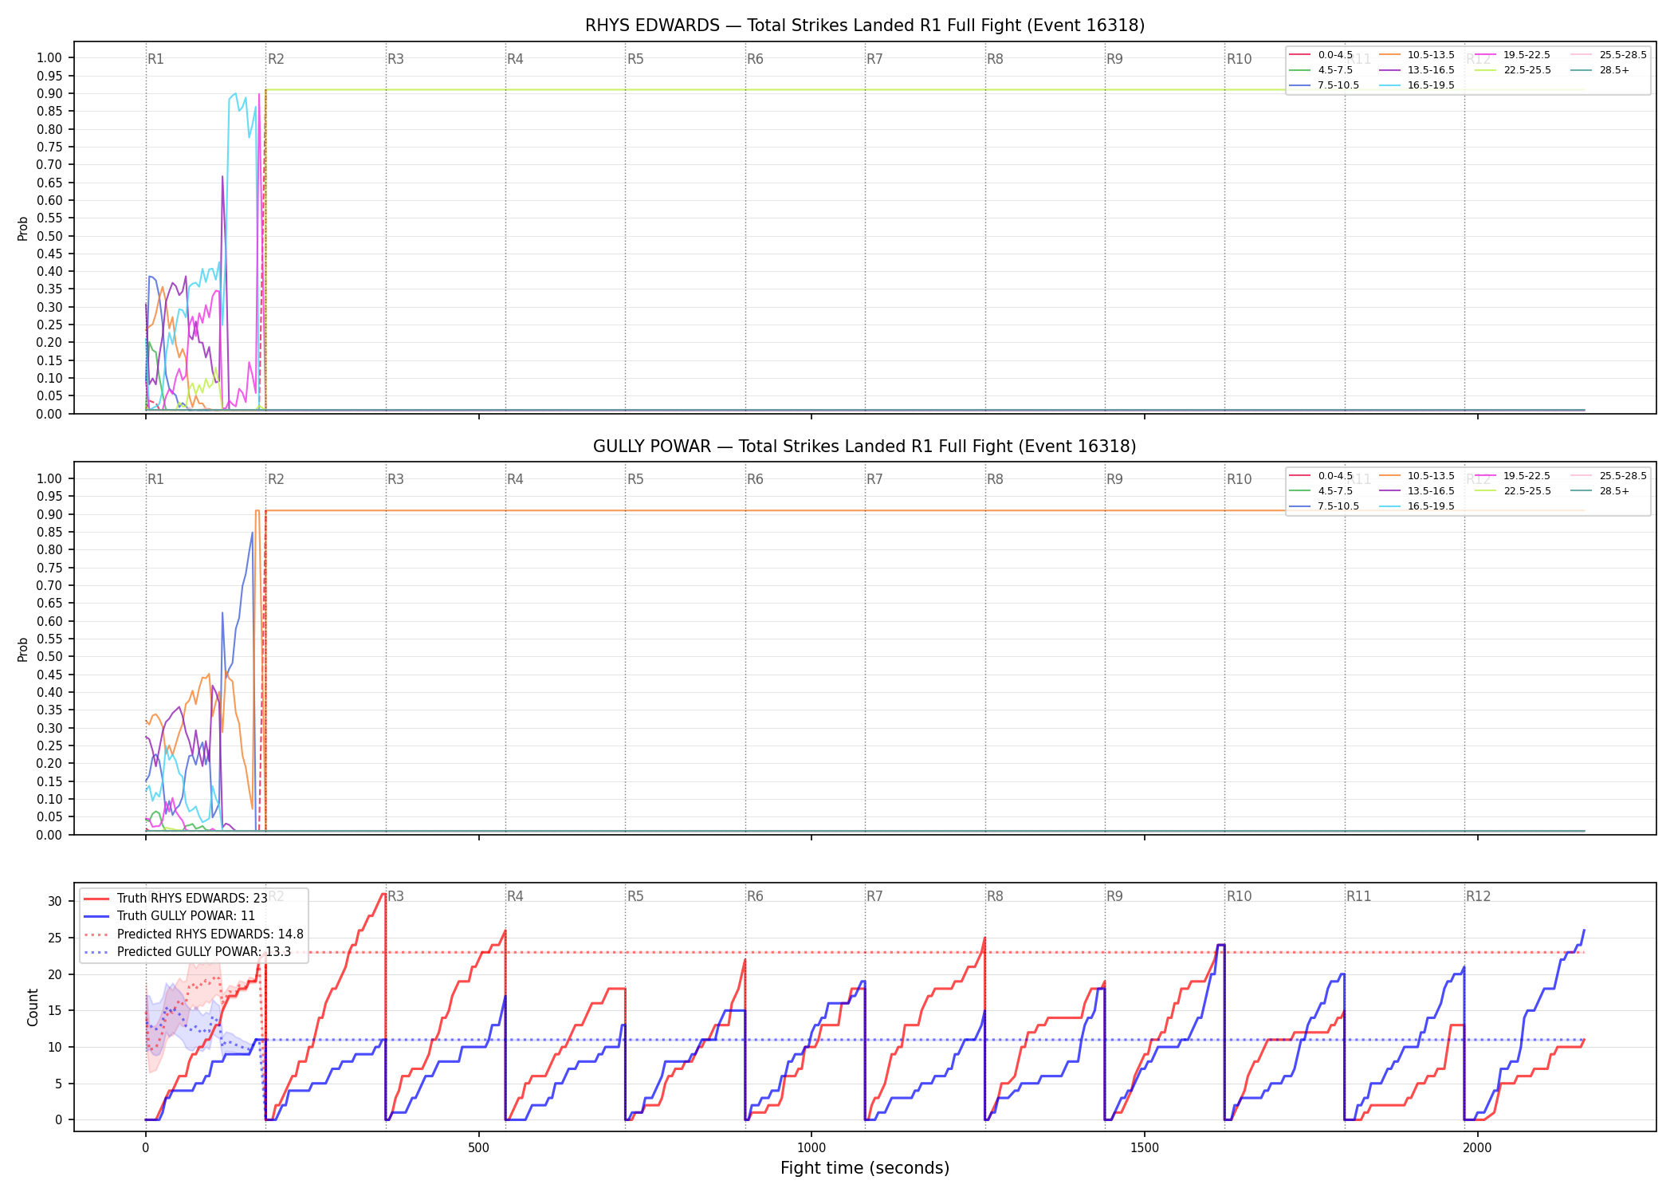Click the Predicted GULLY POWAR: 13.3 legend item
The width and height of the screenshot is (1674, 1196).
point(187,951)
